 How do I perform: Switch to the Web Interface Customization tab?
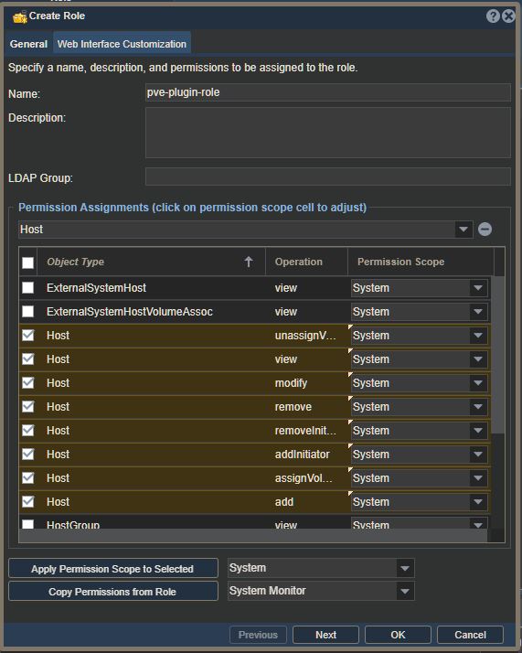pyautogui.click(x=122, y=44)
